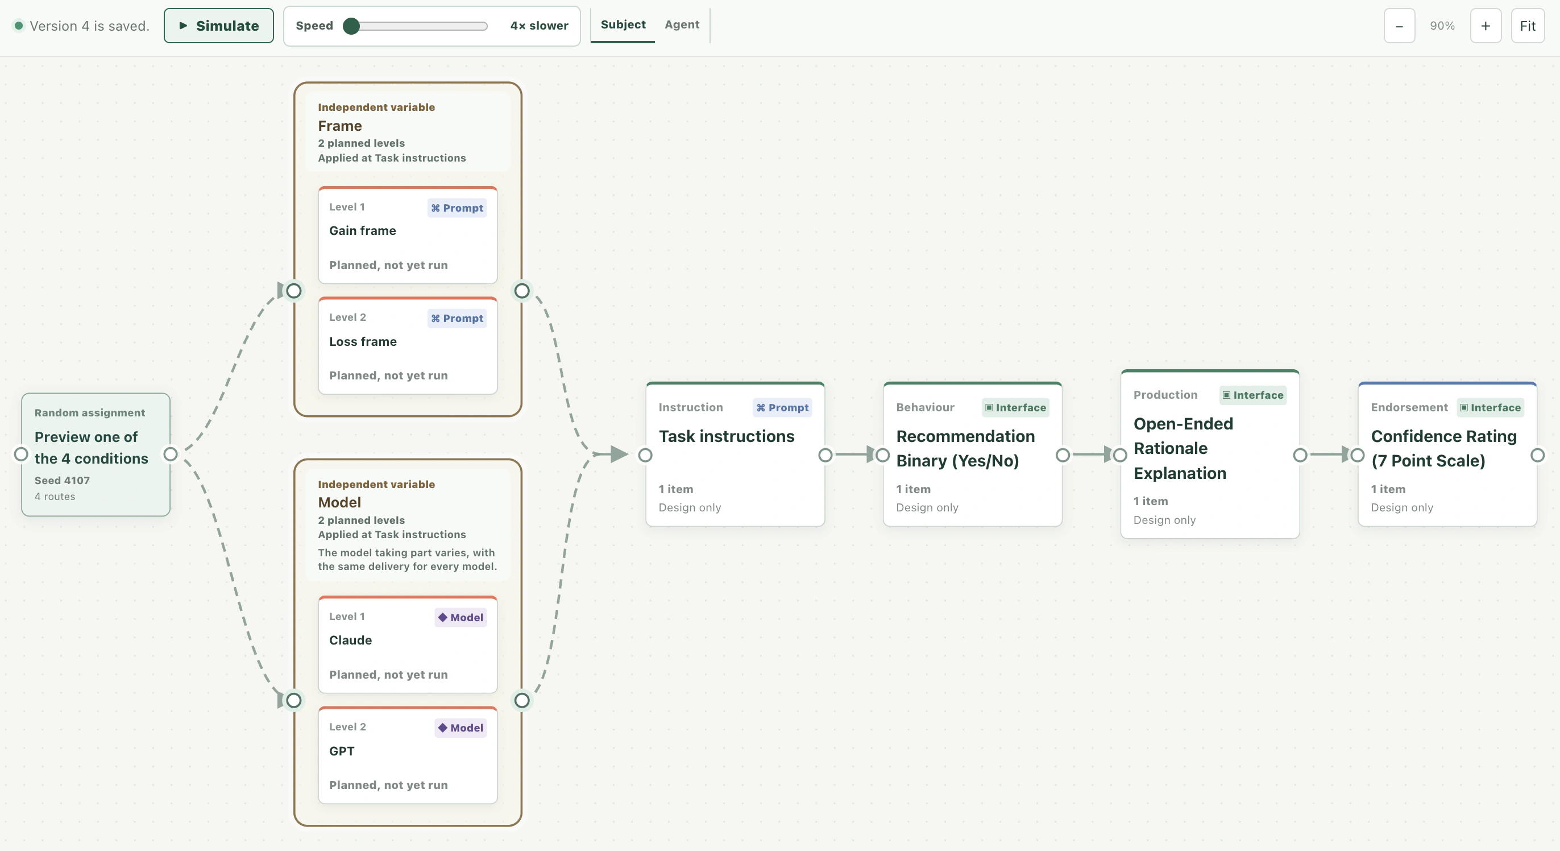Click output port of Recommendation Binary node
This screenshot has height=851, width=1560.
tap(1063, 455)
